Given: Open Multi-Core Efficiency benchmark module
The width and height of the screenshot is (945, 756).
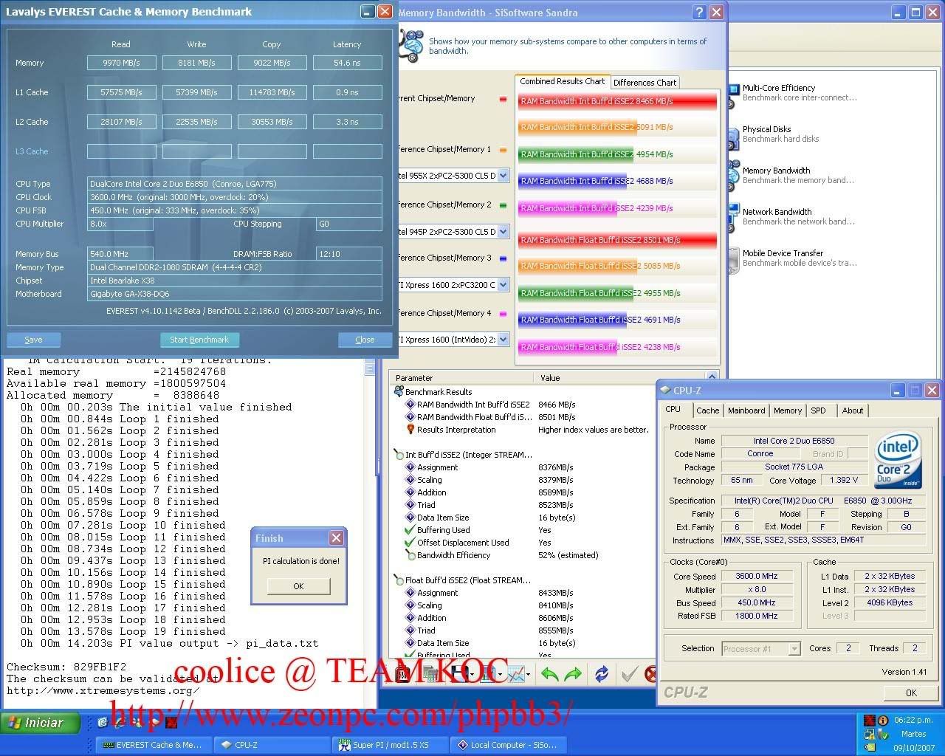Looking at the screenshot, I should pyautogui.click(x=791, y=92).
